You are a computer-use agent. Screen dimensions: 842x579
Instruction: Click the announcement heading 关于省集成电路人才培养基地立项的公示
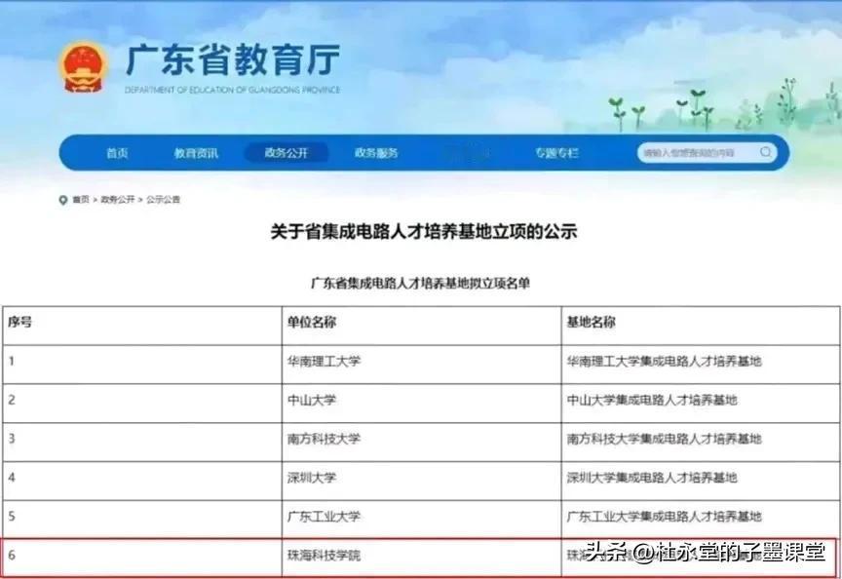tap(423, 231)
